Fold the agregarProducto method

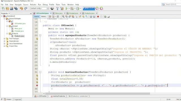click(40, 35)
